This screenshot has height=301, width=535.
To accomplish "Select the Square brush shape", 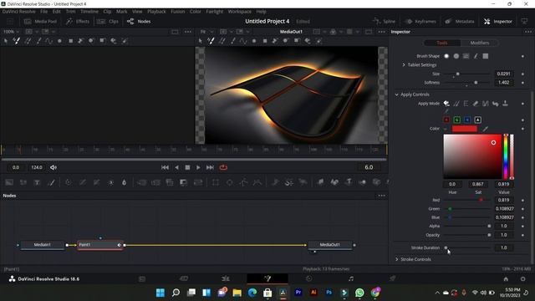I will click(485, 56).
